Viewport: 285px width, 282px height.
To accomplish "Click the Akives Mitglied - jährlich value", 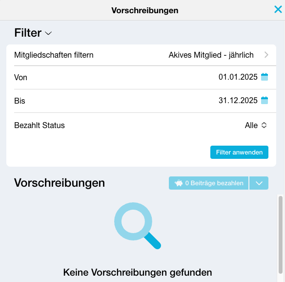I will [x=211, y=55].
